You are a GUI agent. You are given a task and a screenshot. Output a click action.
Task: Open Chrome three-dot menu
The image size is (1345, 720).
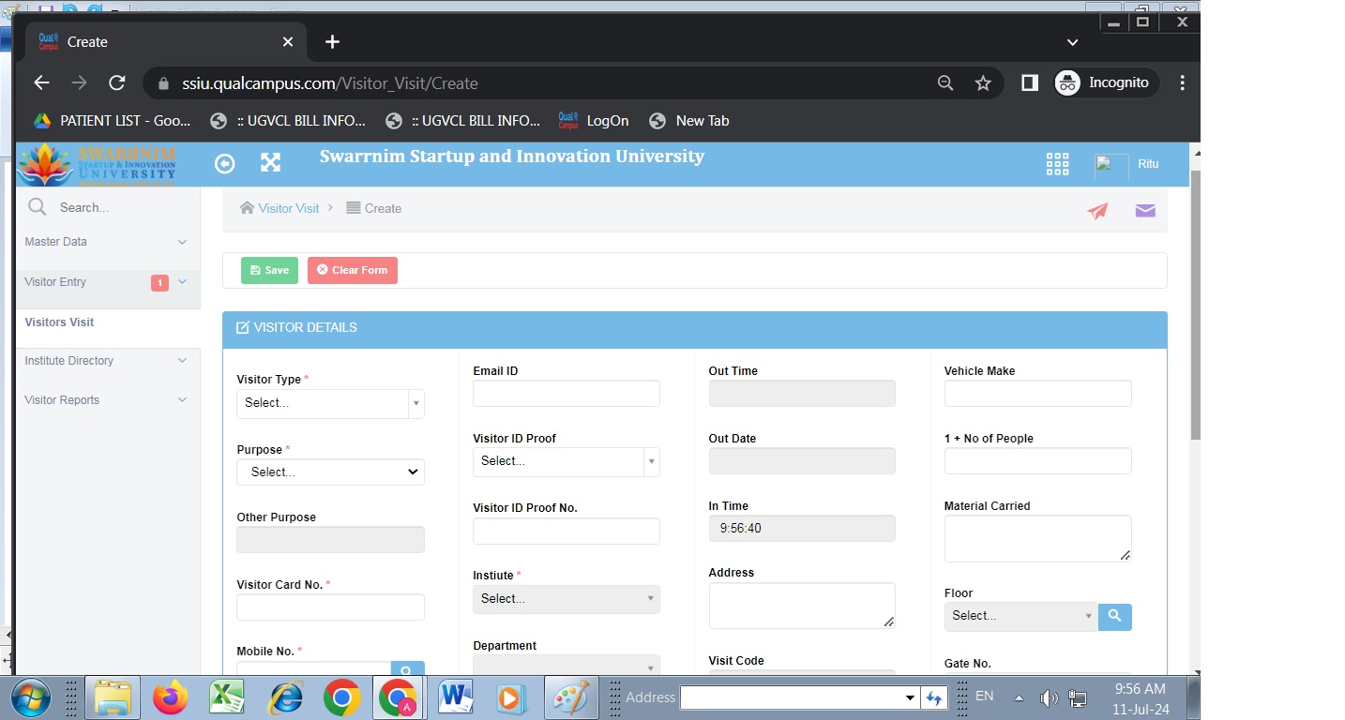click(1183, 83)
